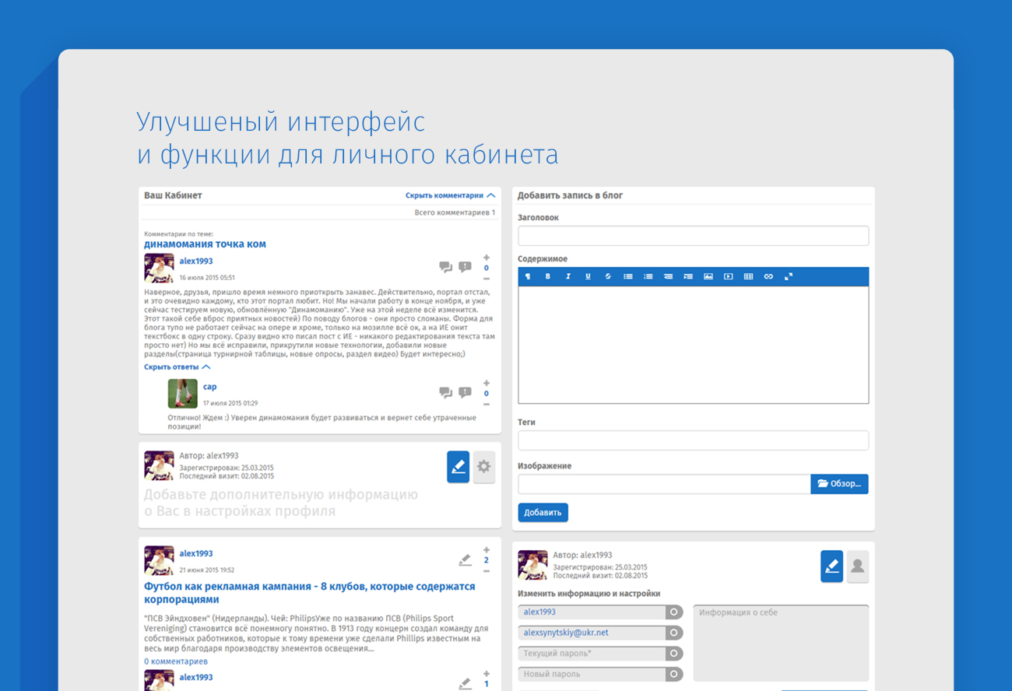Image resolution: width=1012 pixels, height=691 pixels.
Task: Click the Заголовок title input field
Action: (693, 236)
